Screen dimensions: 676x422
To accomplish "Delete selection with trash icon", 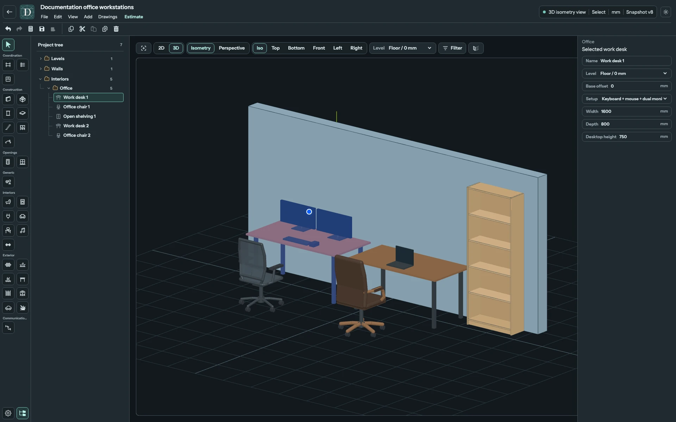I will 116,29.
